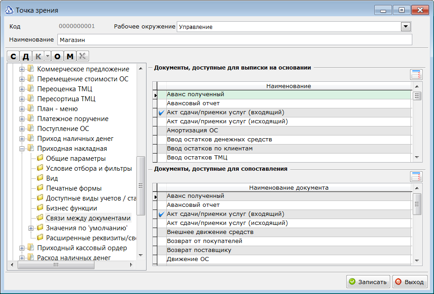
Task: Click the Выход button
Action: click(410, 282)
